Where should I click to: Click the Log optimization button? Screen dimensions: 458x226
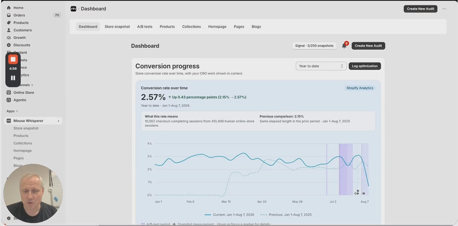coord(364,66)
